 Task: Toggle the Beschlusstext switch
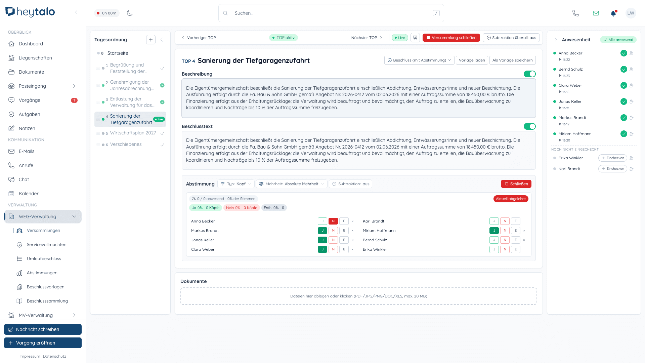point(530,126)
